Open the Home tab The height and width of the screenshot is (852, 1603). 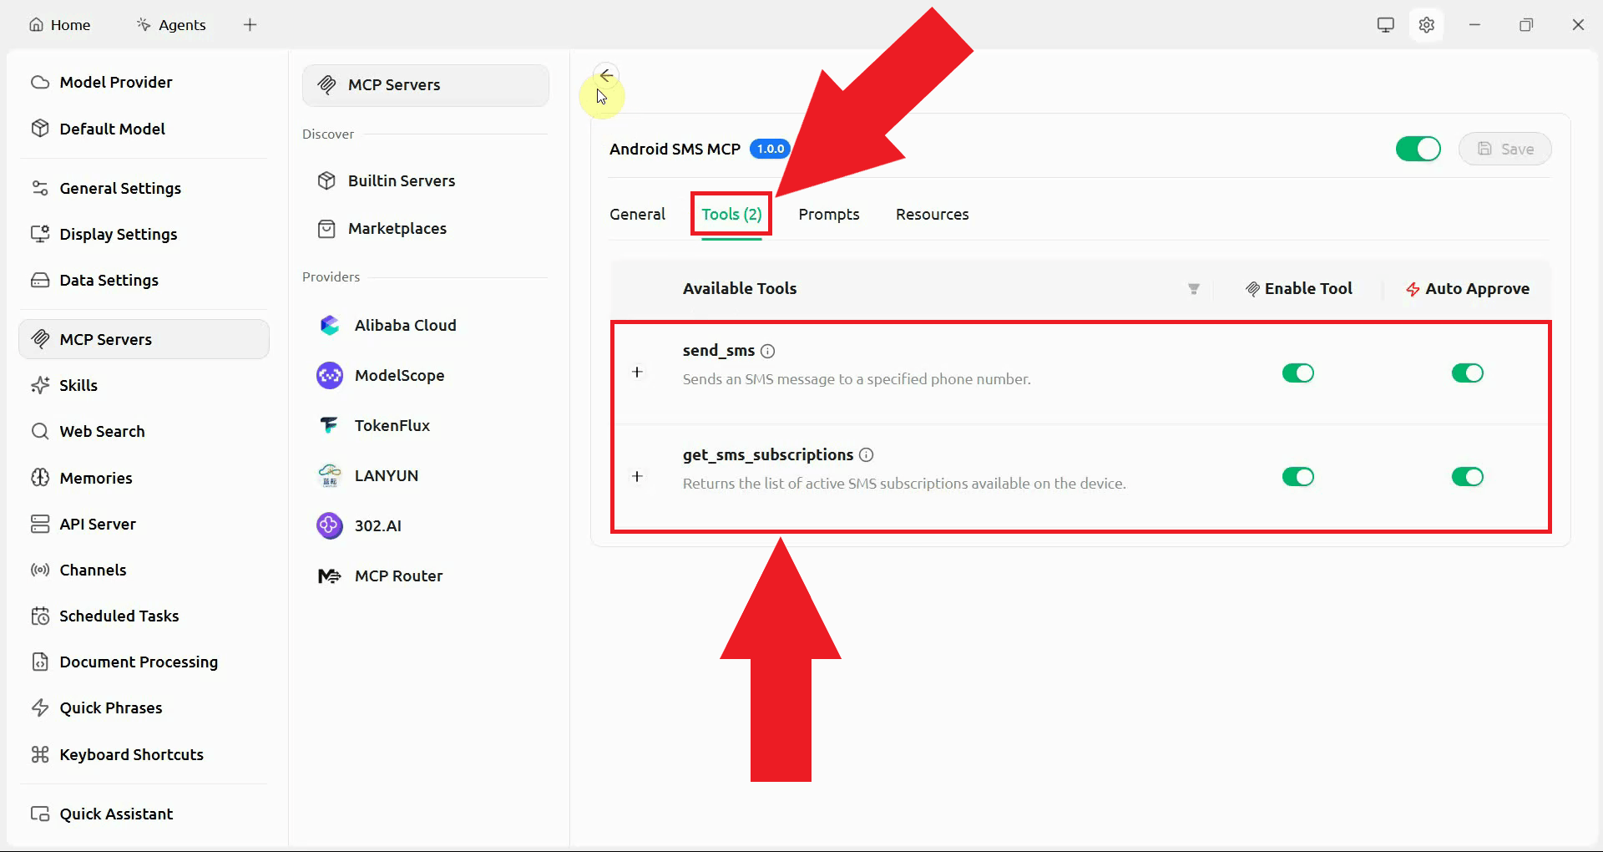pyautogui.click(x=60, y=25)
